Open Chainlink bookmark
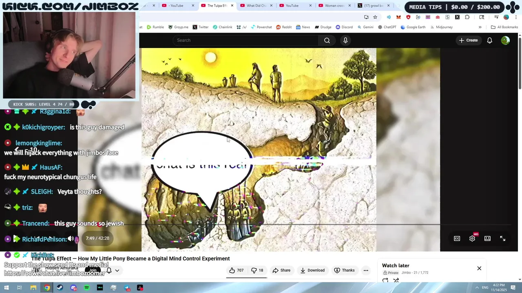The image size is (522, 293). point(222,27)
